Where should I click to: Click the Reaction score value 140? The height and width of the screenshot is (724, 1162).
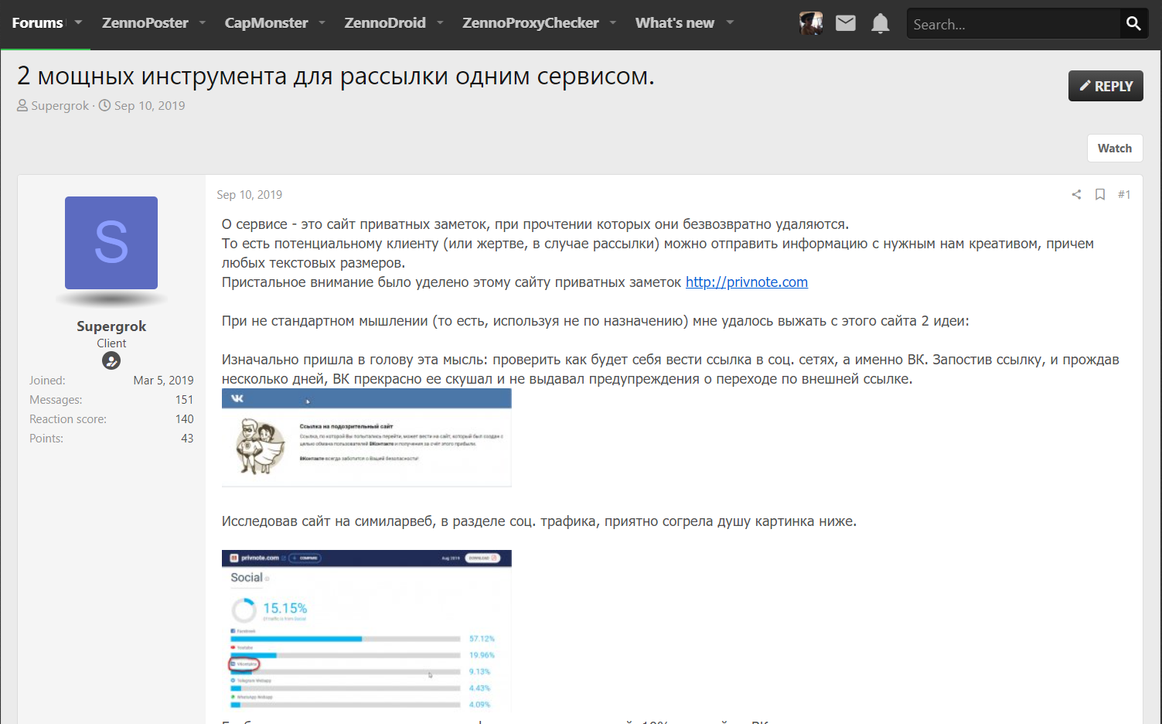pyautogui.click(x=184, y=419)
